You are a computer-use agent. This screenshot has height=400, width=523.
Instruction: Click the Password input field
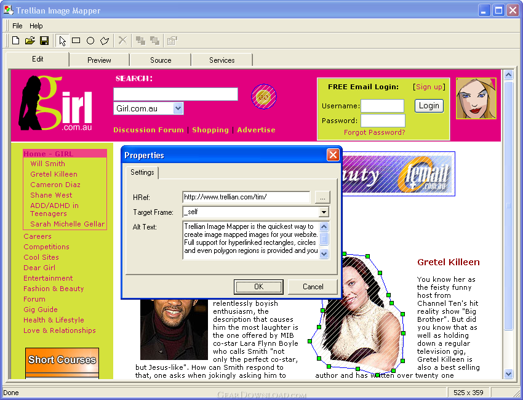383,121
